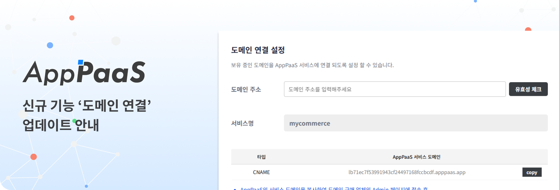Screen dimensions: 559x190
Task: Click the 서비스명 field showing mycommerce
Action: [x=416, y=123]
